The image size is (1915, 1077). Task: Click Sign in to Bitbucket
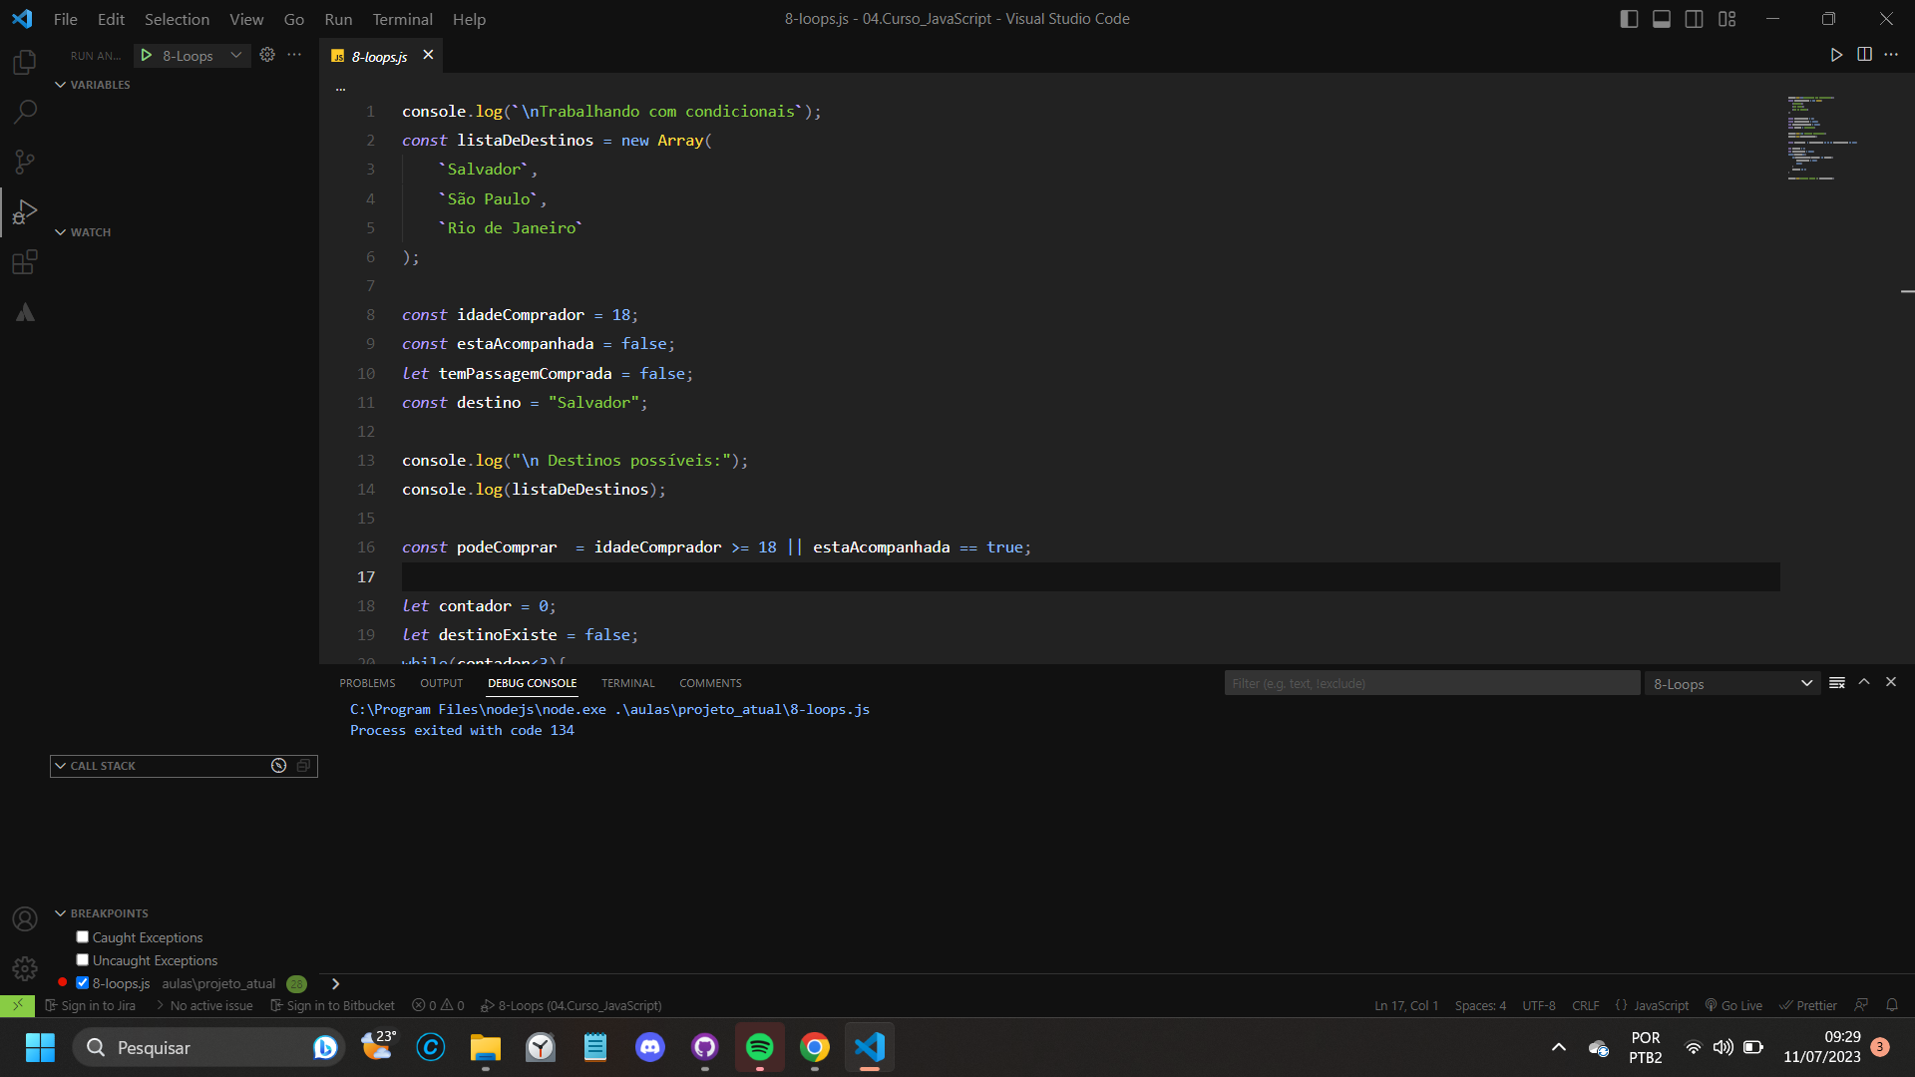(x=333, y=1005)
